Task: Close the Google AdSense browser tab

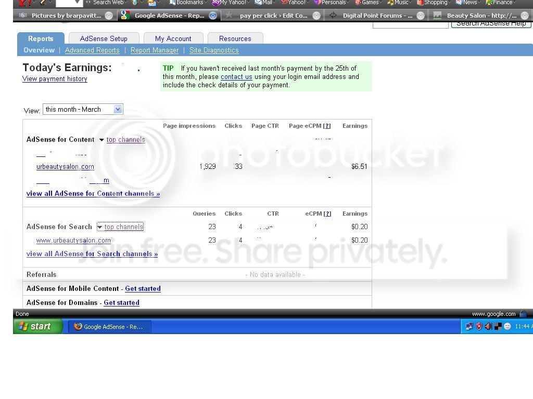Action: [x=213, y=16]
